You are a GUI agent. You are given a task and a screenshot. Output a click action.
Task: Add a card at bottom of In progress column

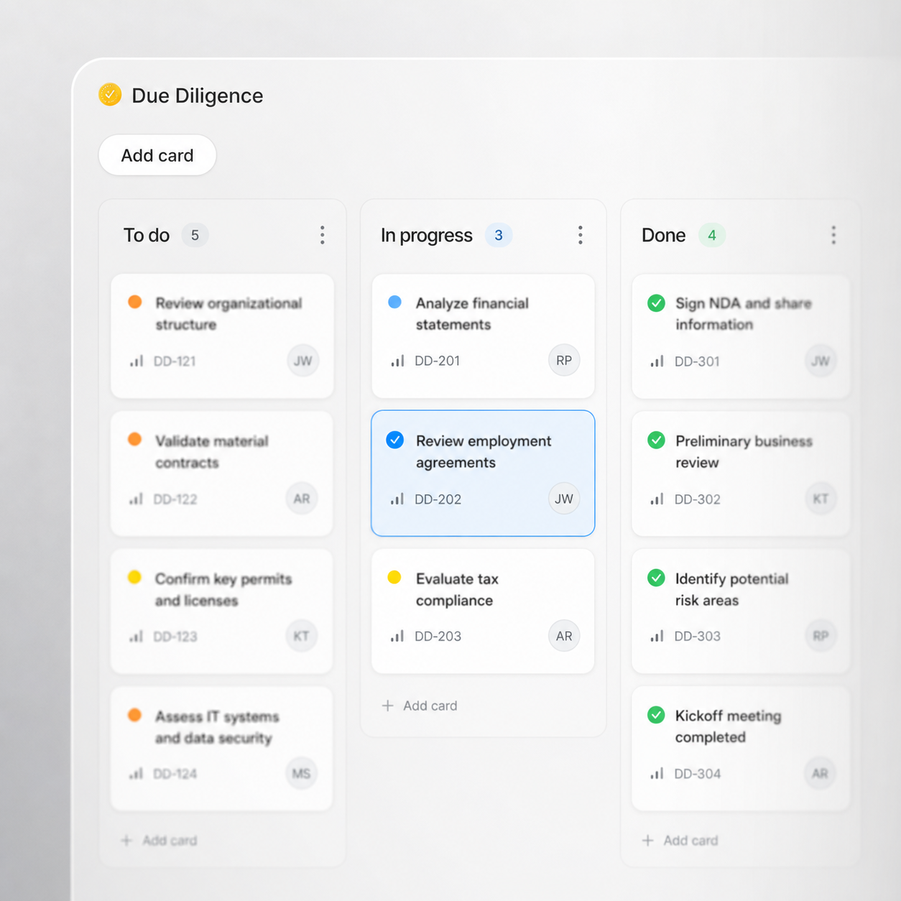click(x=420, y=706)
